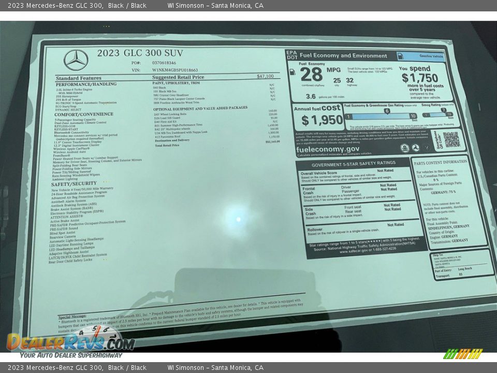Click the $1,750 fuel cost figure

pos(420,78)
